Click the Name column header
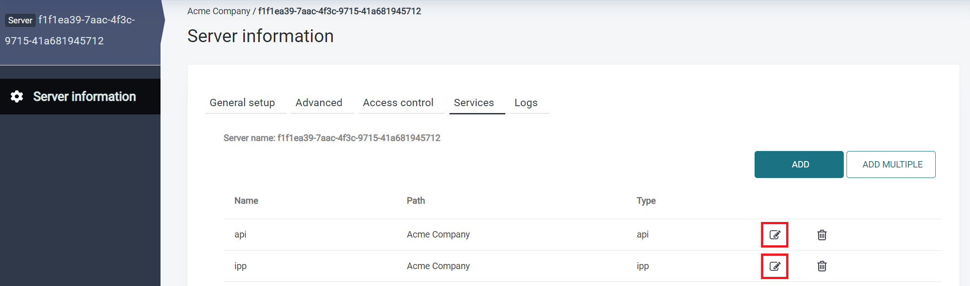The image size is (970, 286). [x=246, y=201]
